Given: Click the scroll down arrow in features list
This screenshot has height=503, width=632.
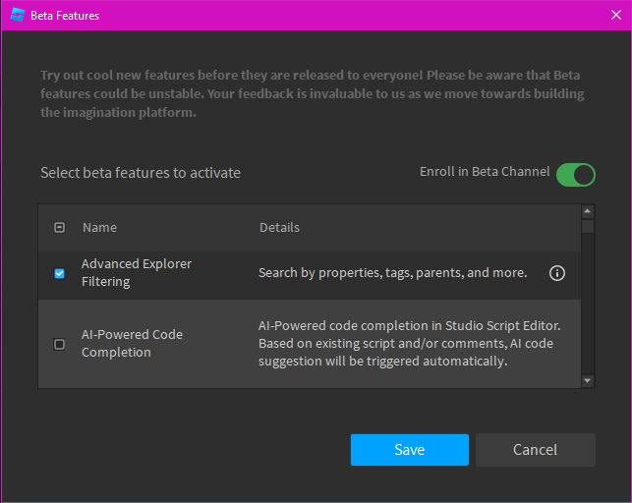Looking at the screenshot, I should pyautogui.click(x=588, y=380).
